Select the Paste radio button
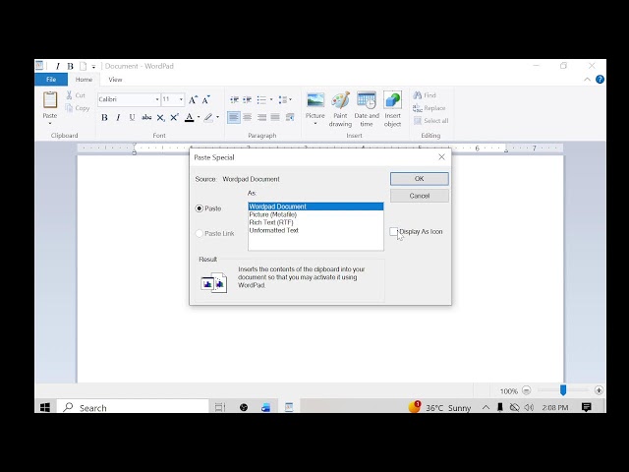Image resolution: width=629 pixels, height=472 pixels. (199, 208)
